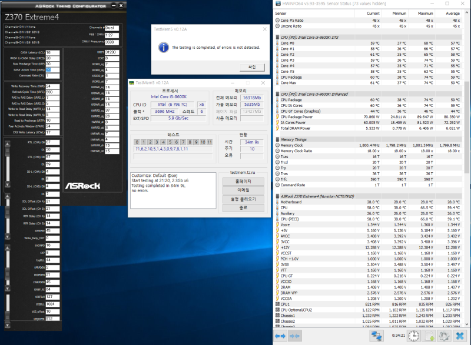The width and height of the screenshot is (471, 345).
Task: Click HWiNFO collapse-columns inward arrows button
Action: [295, 336]
